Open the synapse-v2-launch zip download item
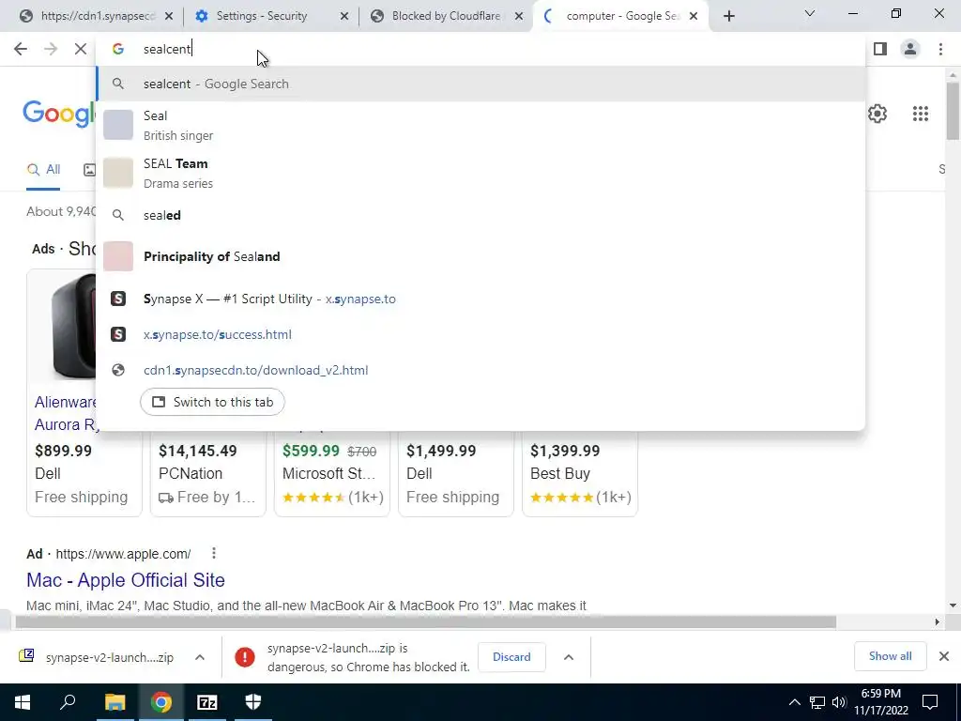The image size is (961, 721). click(97, 657)
